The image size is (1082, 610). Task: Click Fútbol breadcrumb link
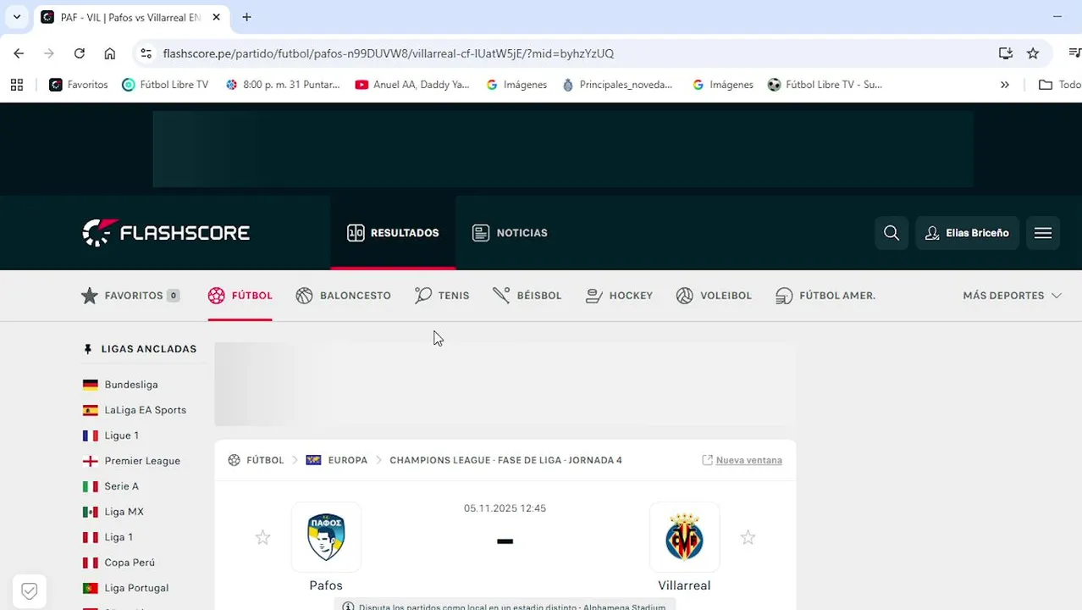[x=265, y=460]
